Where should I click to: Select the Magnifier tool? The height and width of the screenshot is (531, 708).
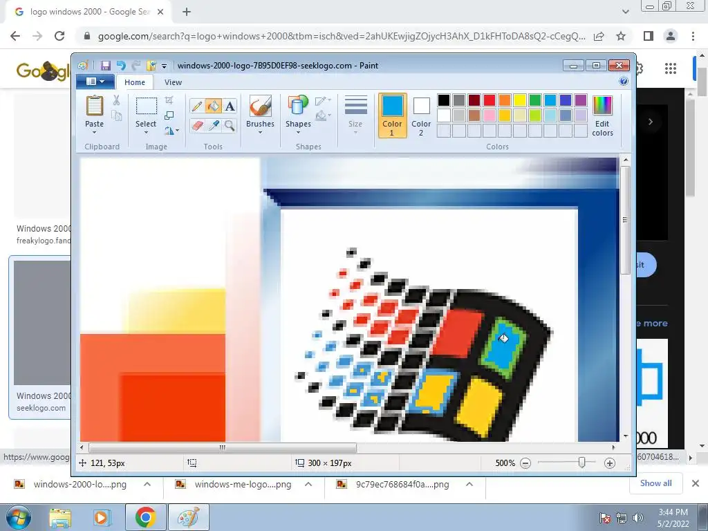(x=230, y=125)
